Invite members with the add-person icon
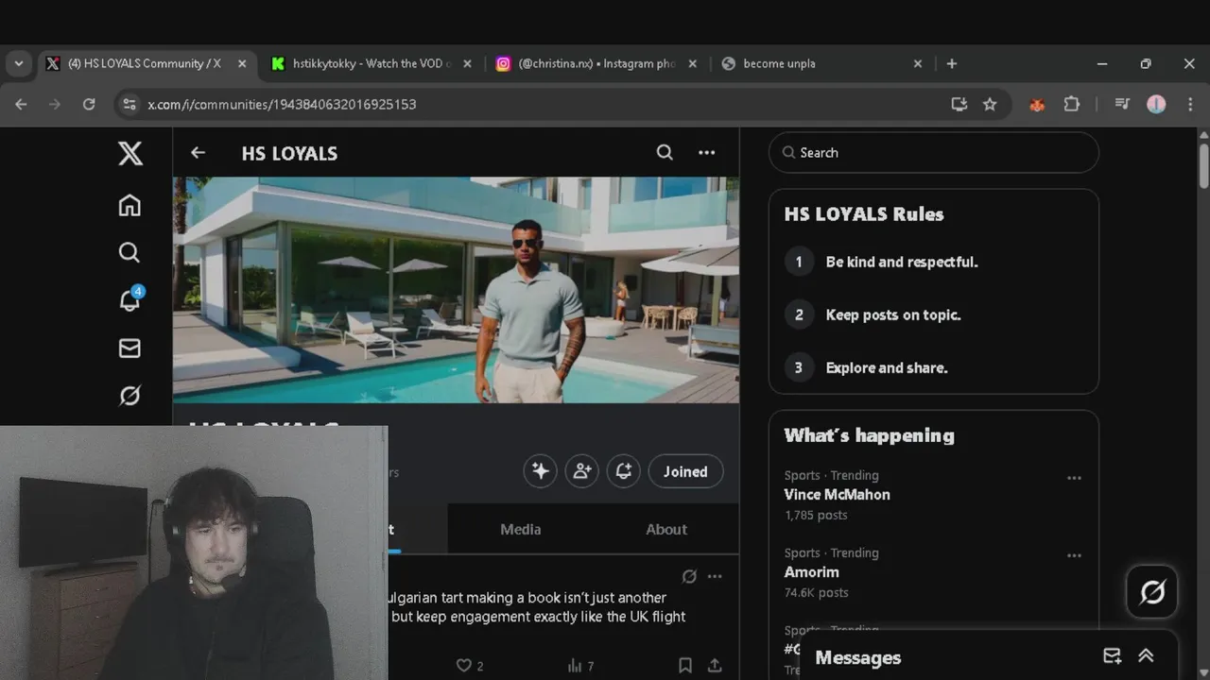 582,471
